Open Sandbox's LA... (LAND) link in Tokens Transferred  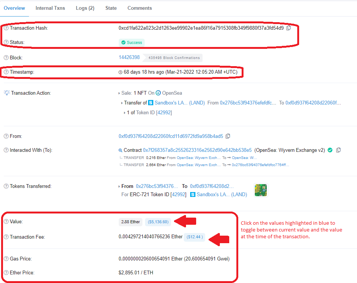pyautogui.click(x=222, y=194)
